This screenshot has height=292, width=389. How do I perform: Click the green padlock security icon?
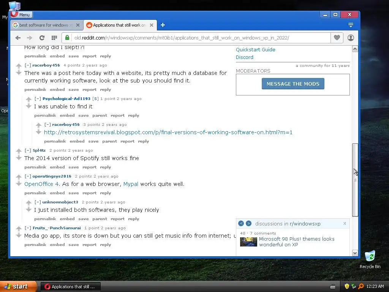click(67, 38)
